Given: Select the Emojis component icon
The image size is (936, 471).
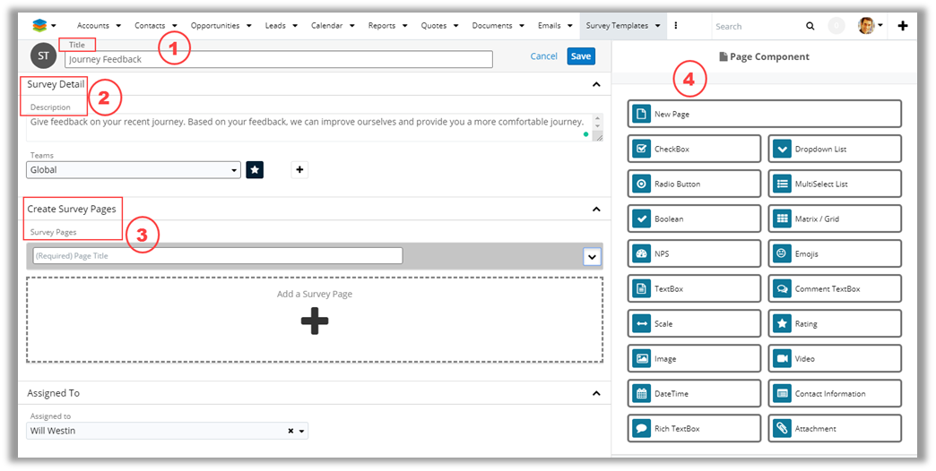Looking at the screenshot, I should 781,254.
